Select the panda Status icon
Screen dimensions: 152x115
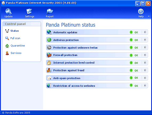click(x=7, y=31)
